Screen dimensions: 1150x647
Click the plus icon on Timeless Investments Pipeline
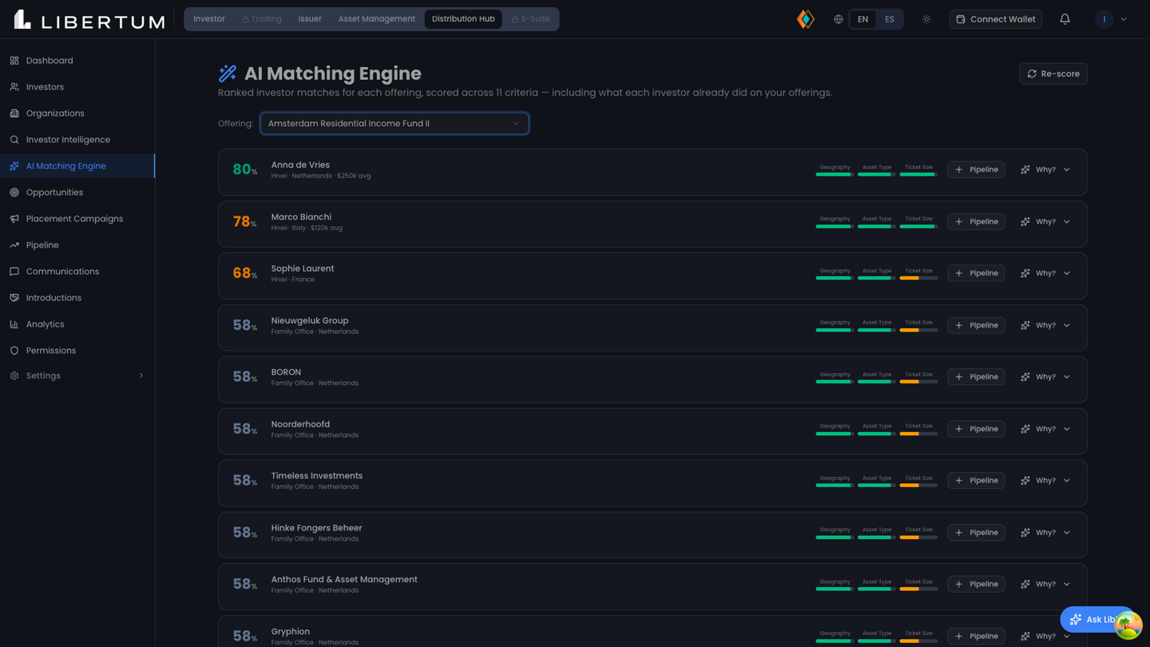pos(959,480)
